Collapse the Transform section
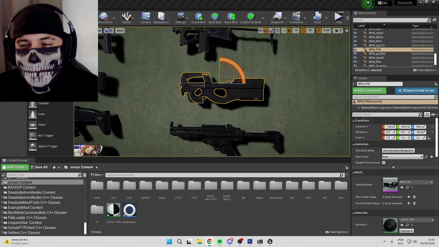The height and width of the screenshot is (247, 439). 354,121
